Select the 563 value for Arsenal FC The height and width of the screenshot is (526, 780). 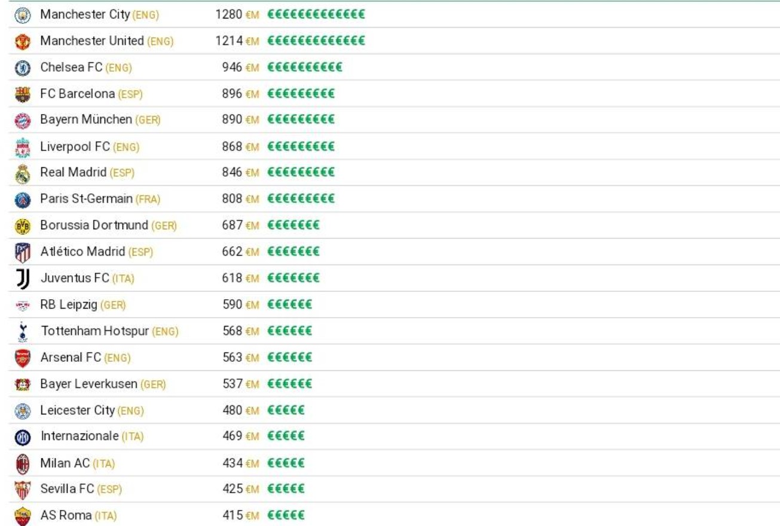pos(233,358)
